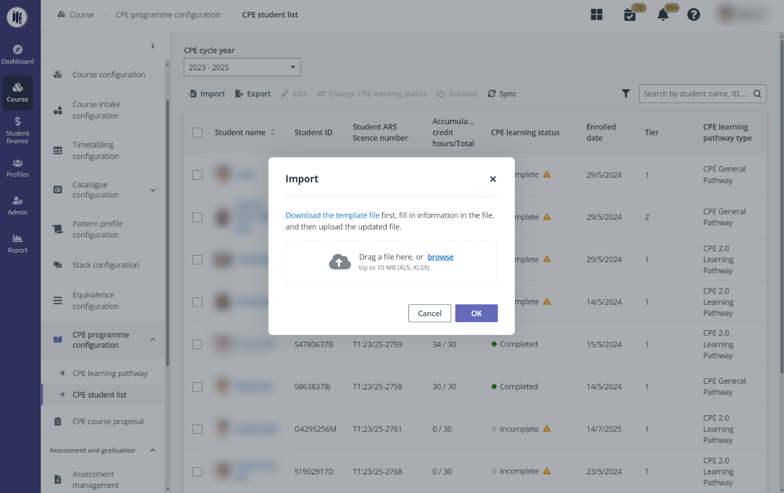Viewport: 784px width, 493px height.
Task: Click the Export toolbar button
Action: tap(253, 94)
